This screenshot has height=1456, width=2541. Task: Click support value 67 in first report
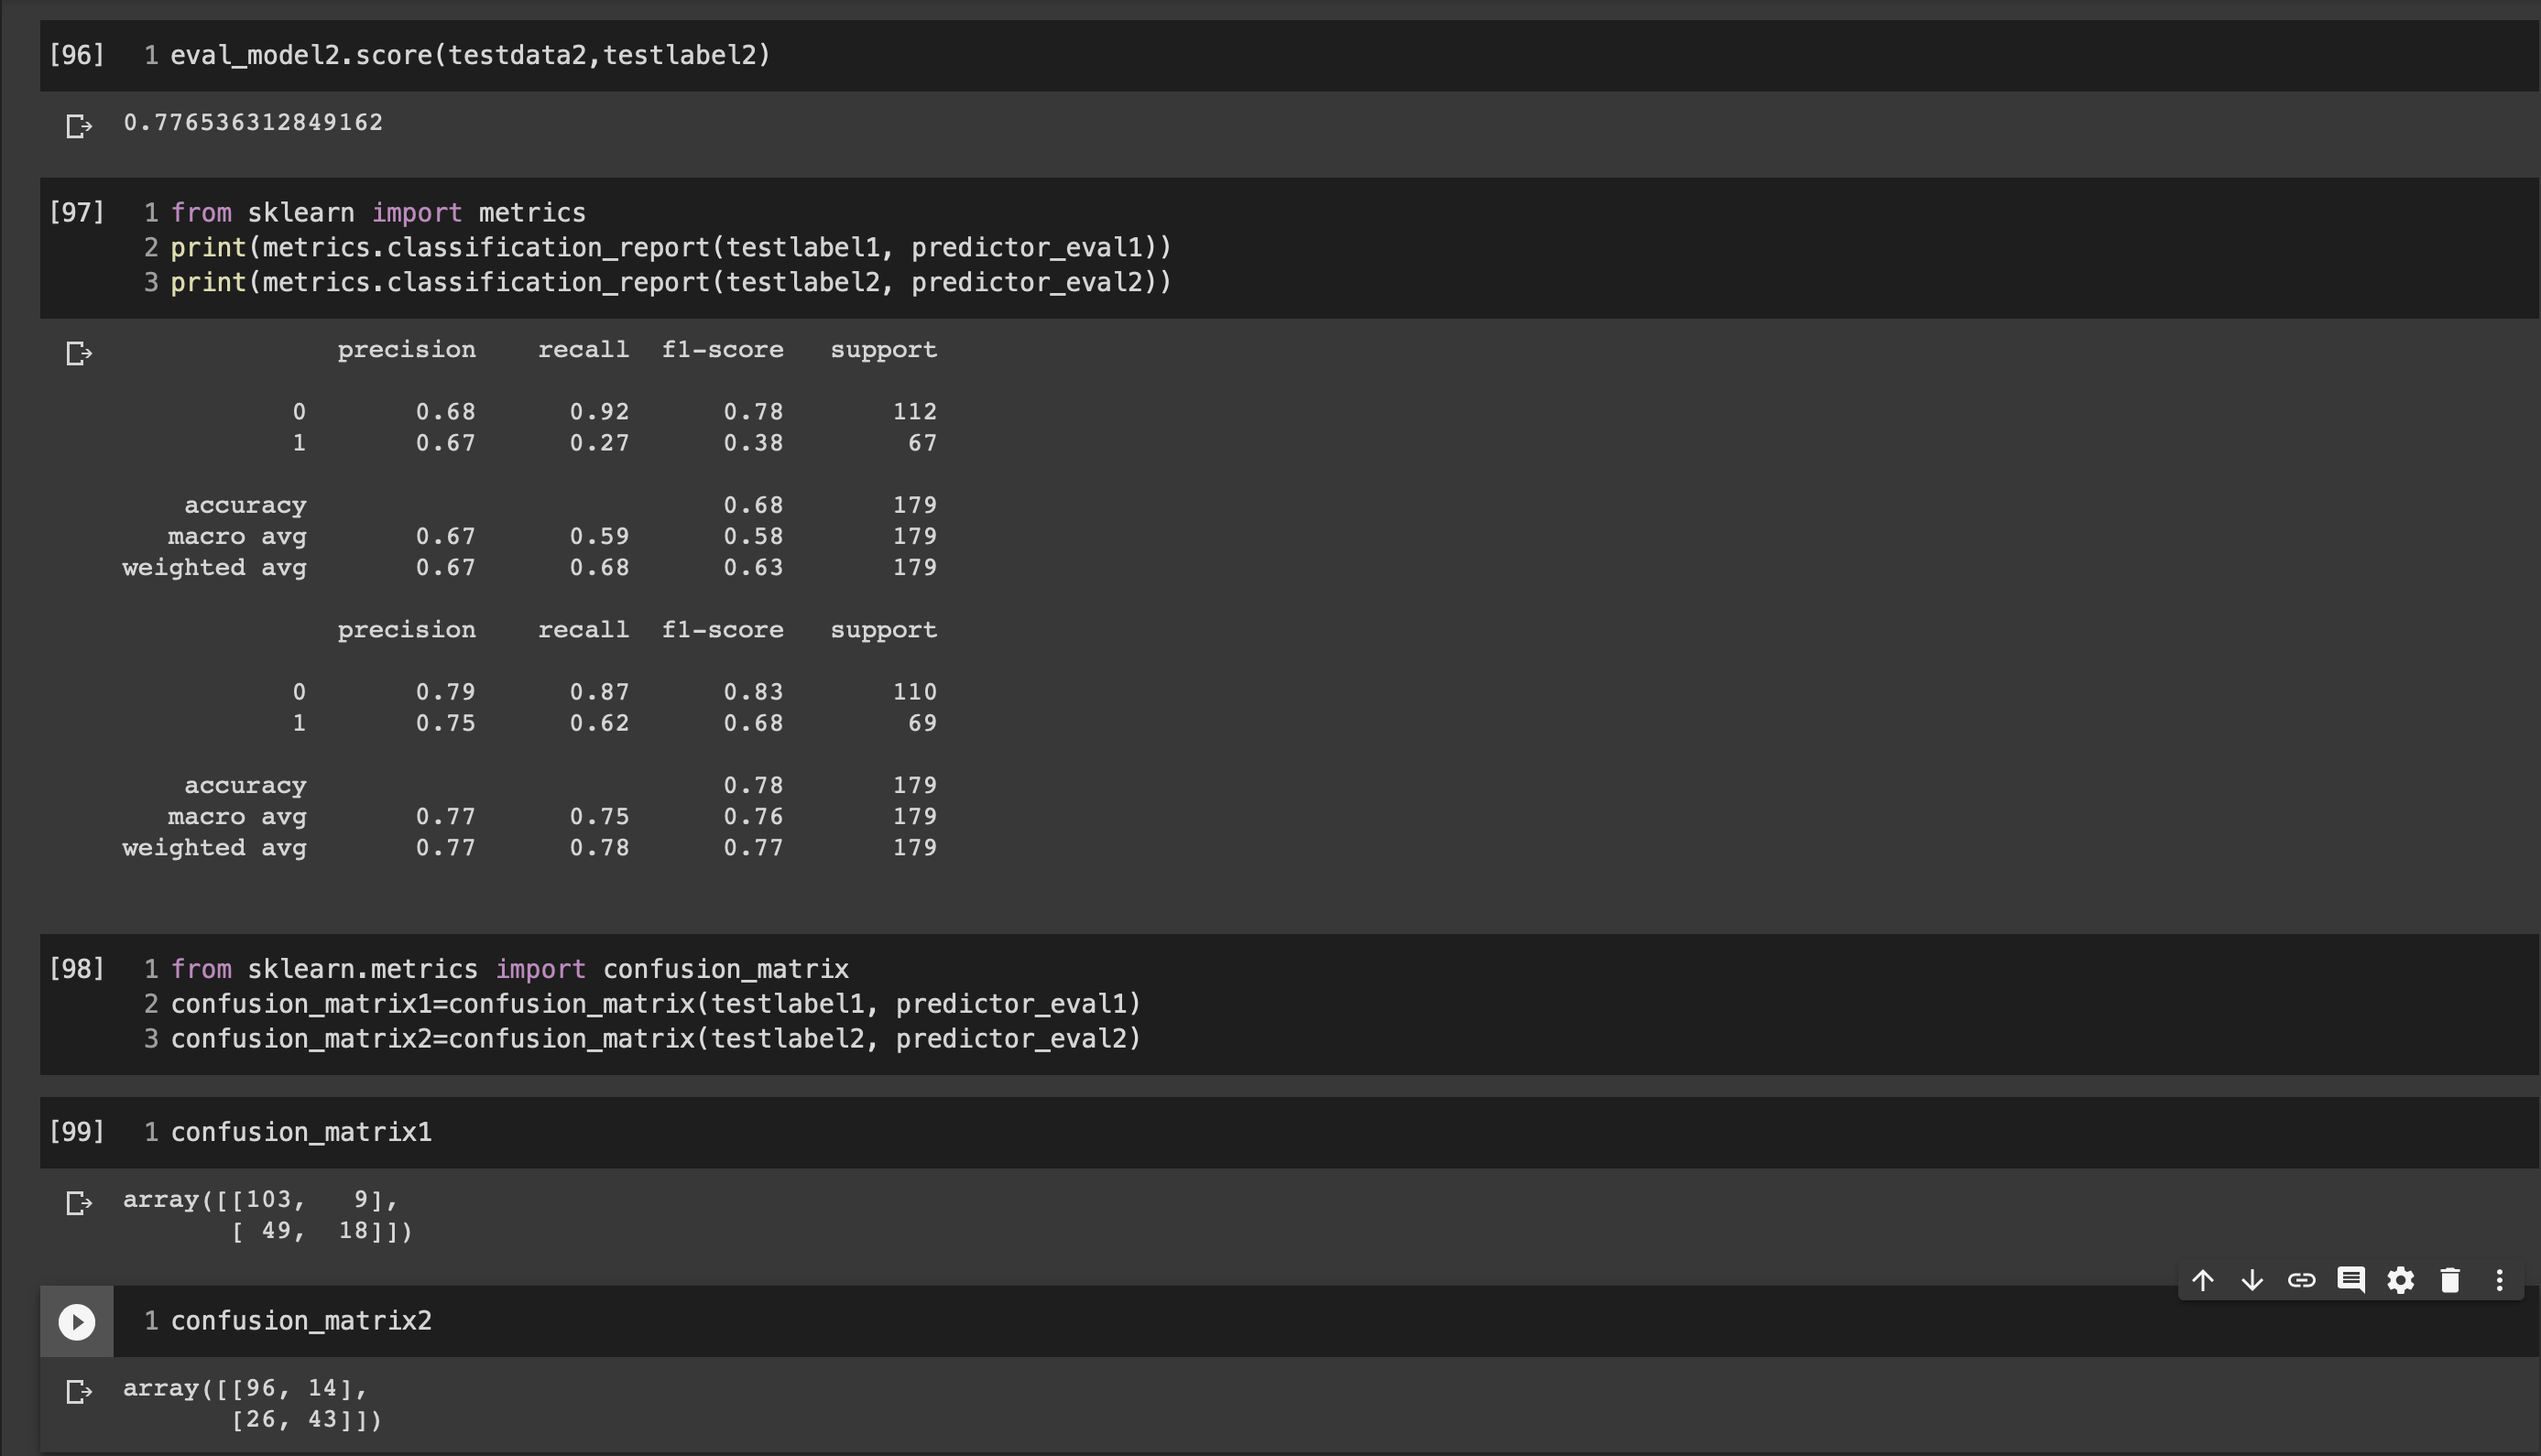pos(922,443)
